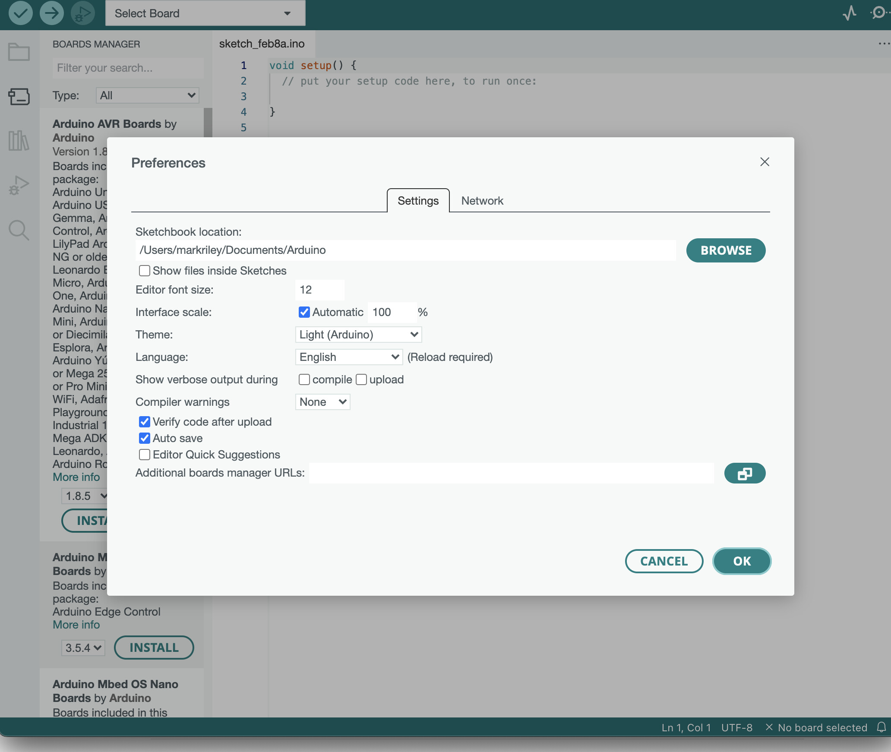
Task: Open the Select Board dropdown
Action: 205,13
